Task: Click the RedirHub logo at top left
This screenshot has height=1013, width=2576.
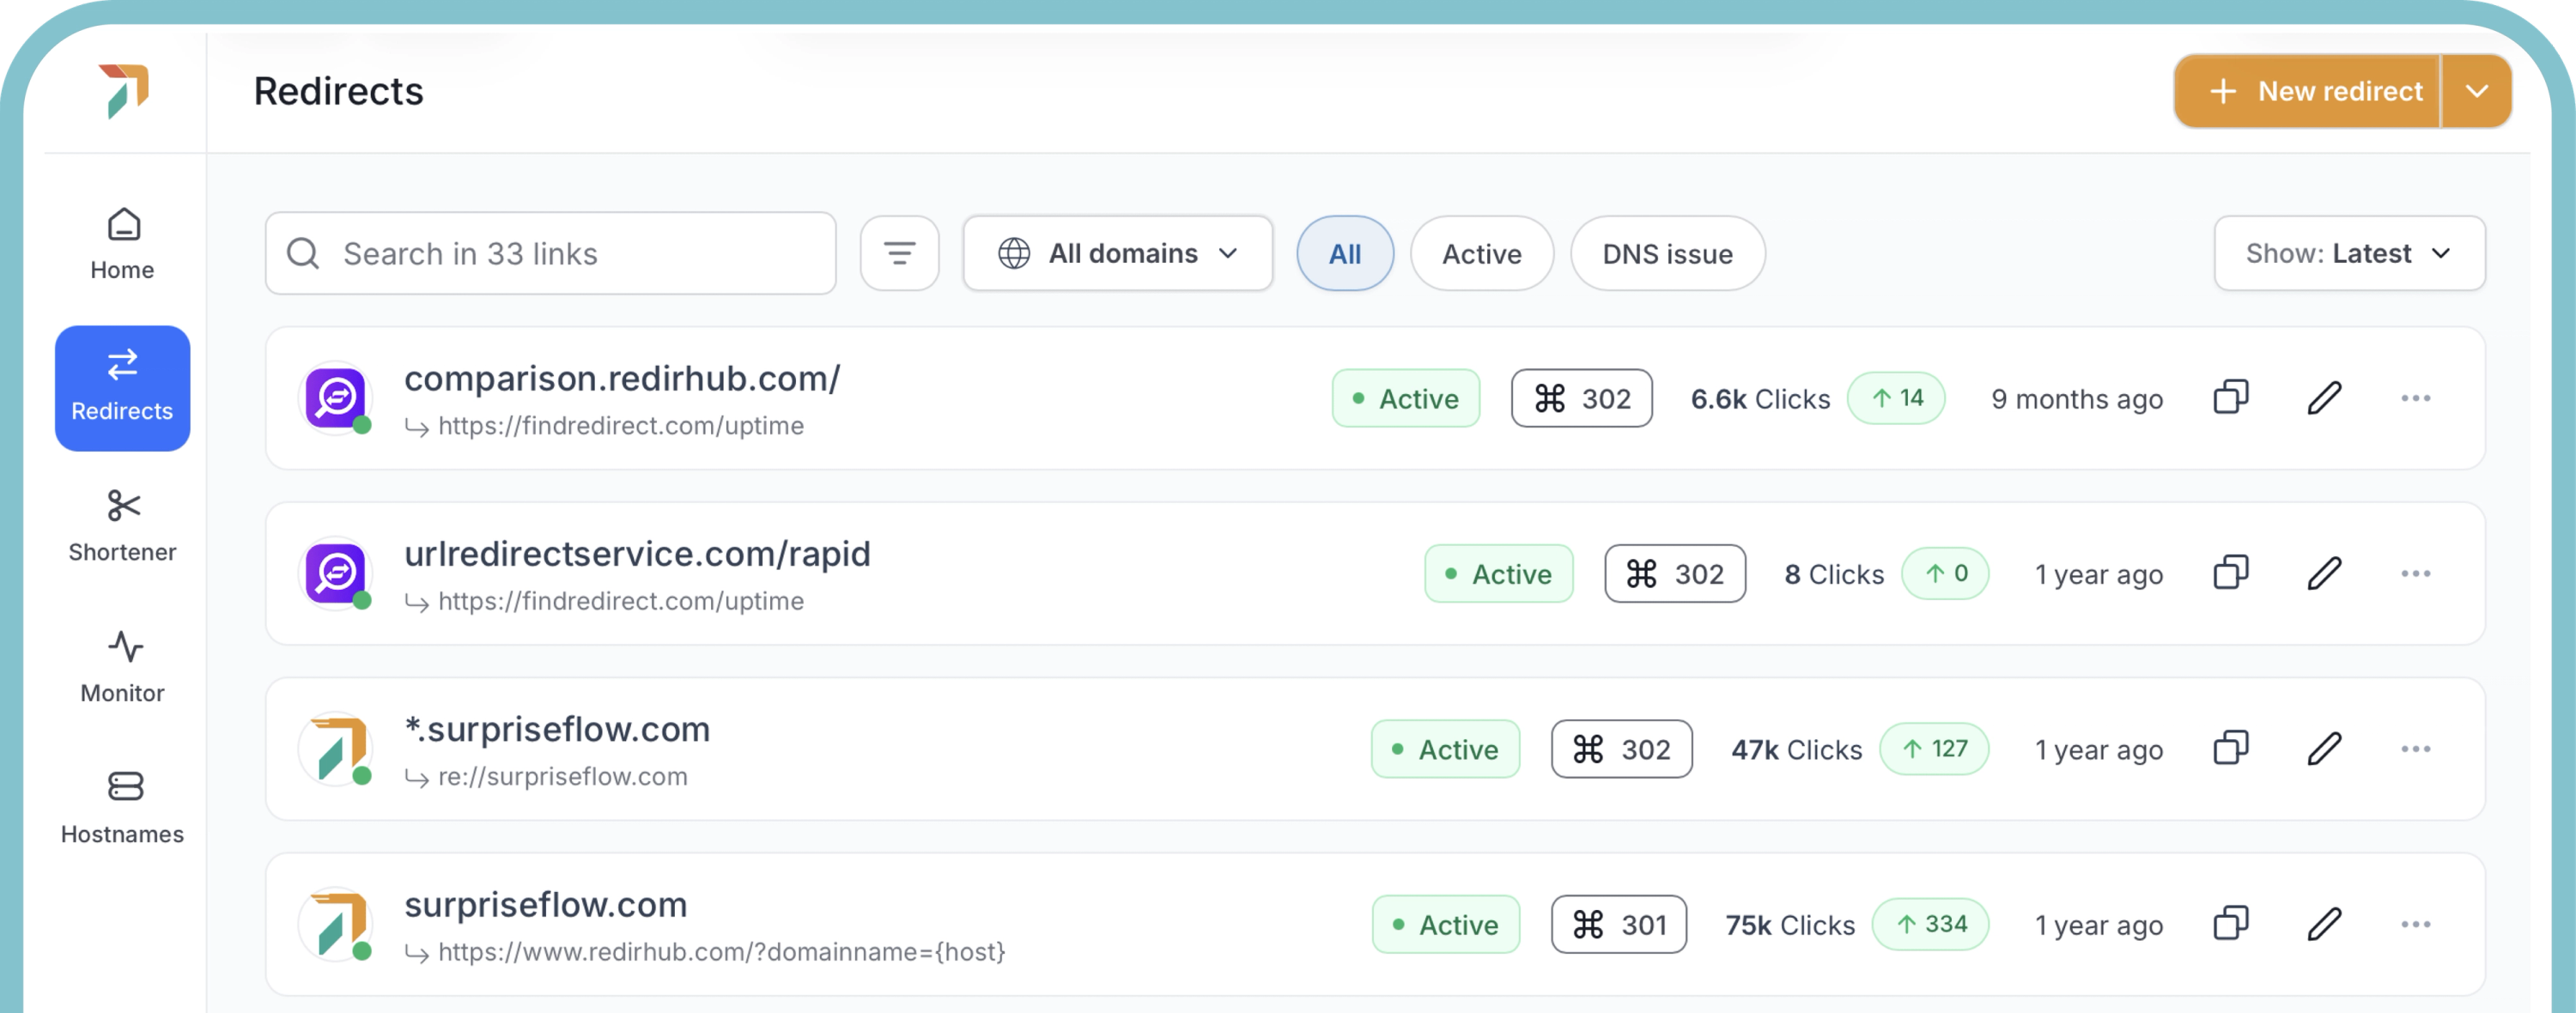Action: click(x=124, y=91)
